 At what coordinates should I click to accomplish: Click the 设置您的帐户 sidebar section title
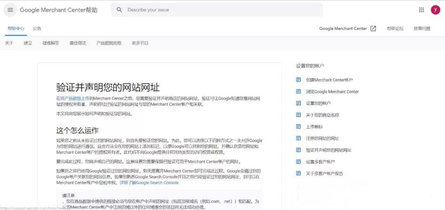point(310,66)
